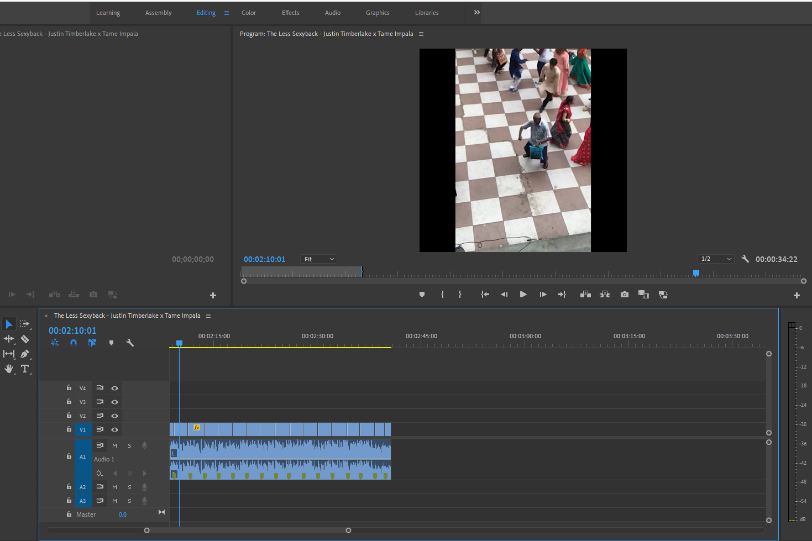Screen dimensions: 812x541
Task: Show overflow workspaces chevron
Action: coord(476,12)
